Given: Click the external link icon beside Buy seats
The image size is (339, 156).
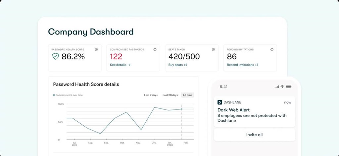Looking at the screenshot, I should [x=186, y=65].
